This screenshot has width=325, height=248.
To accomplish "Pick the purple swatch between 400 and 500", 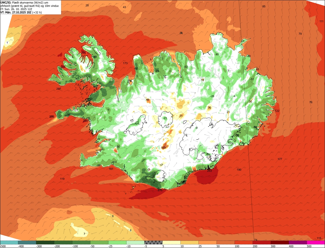I will click(297, 242).
